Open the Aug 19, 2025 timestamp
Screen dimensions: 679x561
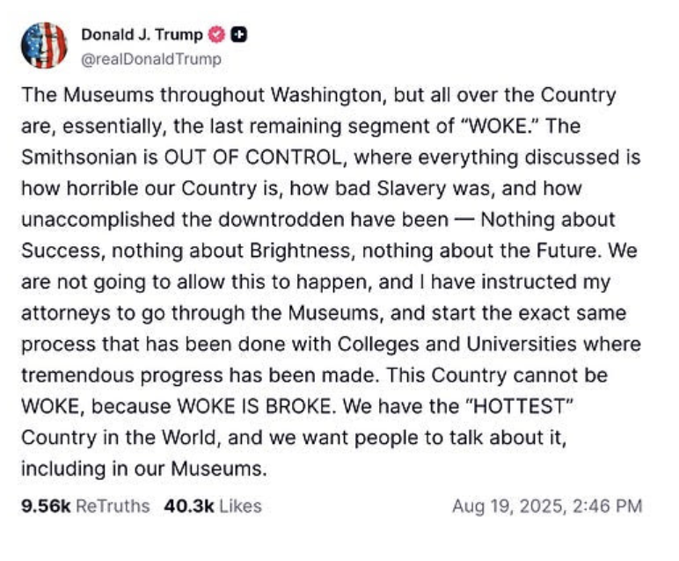[x=547, y=506]
